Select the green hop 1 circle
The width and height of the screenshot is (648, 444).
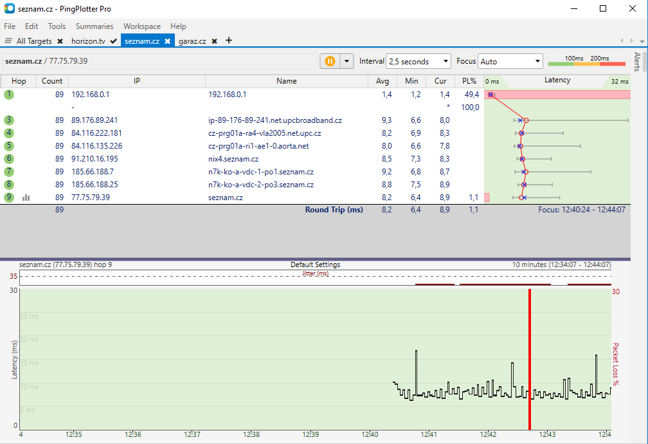point(8,95)
